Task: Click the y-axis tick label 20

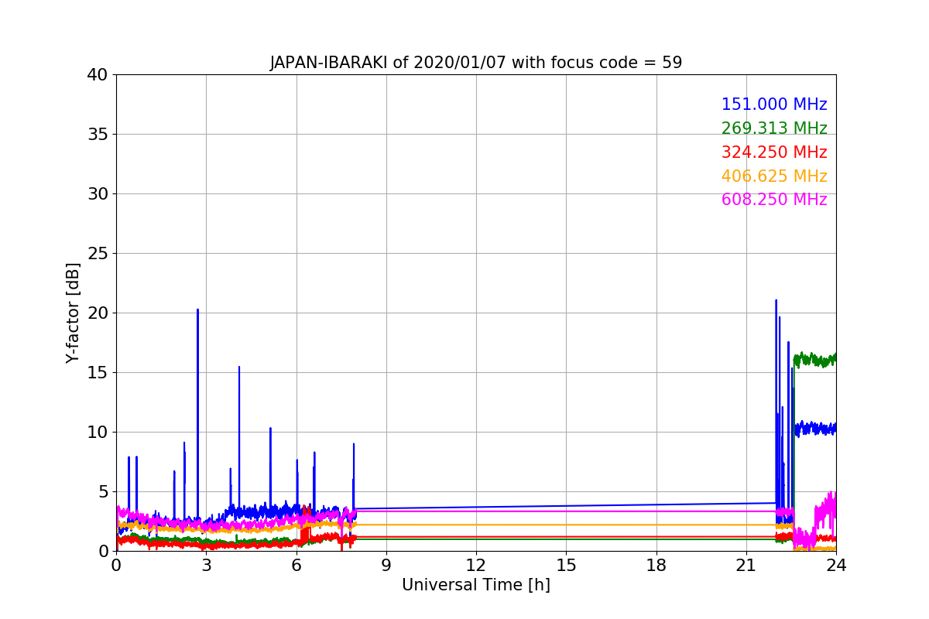Action: tap(97, 313)
